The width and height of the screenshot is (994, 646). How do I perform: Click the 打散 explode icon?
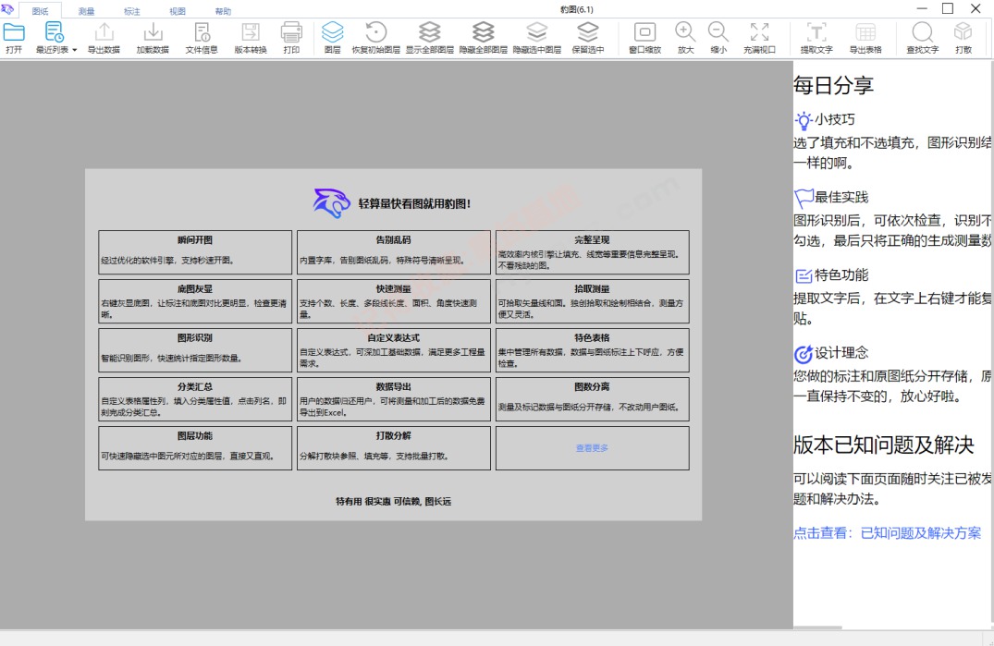click(x=963, y=31)
